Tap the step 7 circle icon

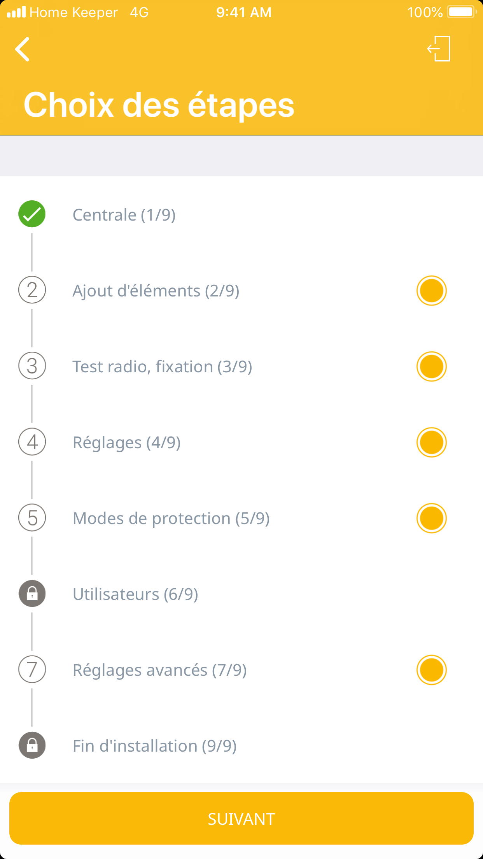tap(32, 669)
